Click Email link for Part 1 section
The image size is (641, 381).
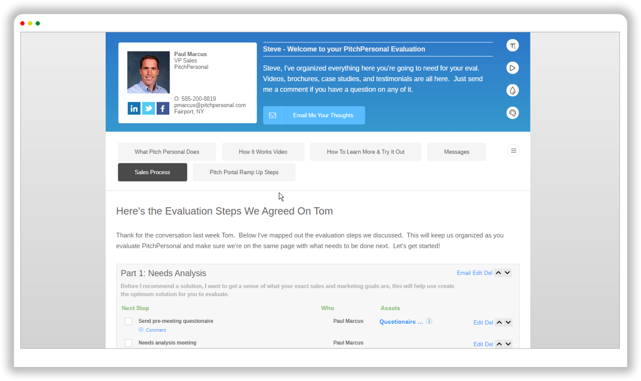[464, 273]
